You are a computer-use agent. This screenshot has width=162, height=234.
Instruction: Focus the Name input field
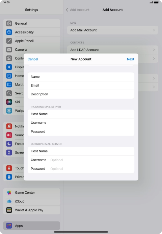81,77
